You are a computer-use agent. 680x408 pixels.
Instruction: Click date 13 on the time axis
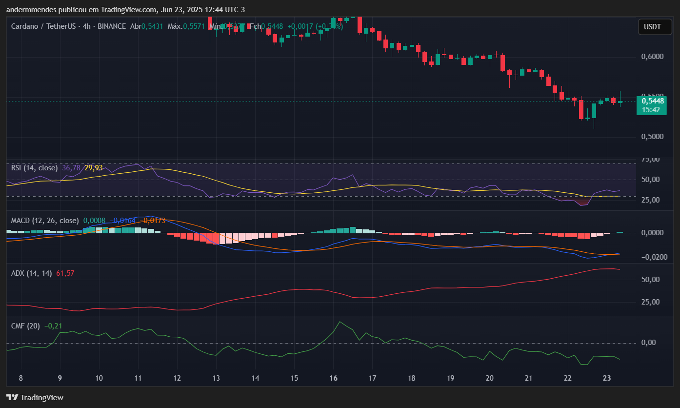[216, 378]
